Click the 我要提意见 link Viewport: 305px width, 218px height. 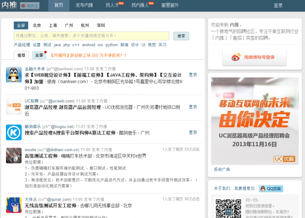[x=244, y=188]
